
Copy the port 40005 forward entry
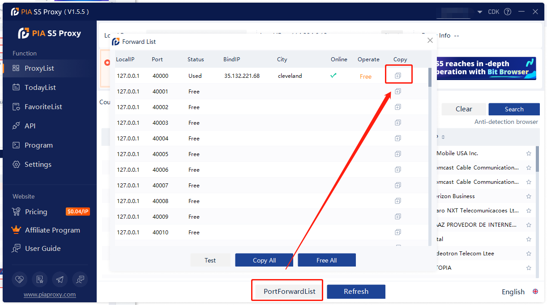[x=398, y=154]
